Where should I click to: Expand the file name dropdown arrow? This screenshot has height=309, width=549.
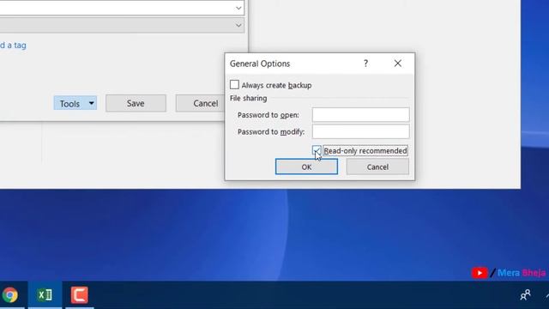[238, 8]
